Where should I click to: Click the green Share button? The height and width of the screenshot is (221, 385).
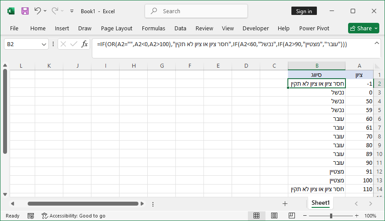(x=363, y=28)
